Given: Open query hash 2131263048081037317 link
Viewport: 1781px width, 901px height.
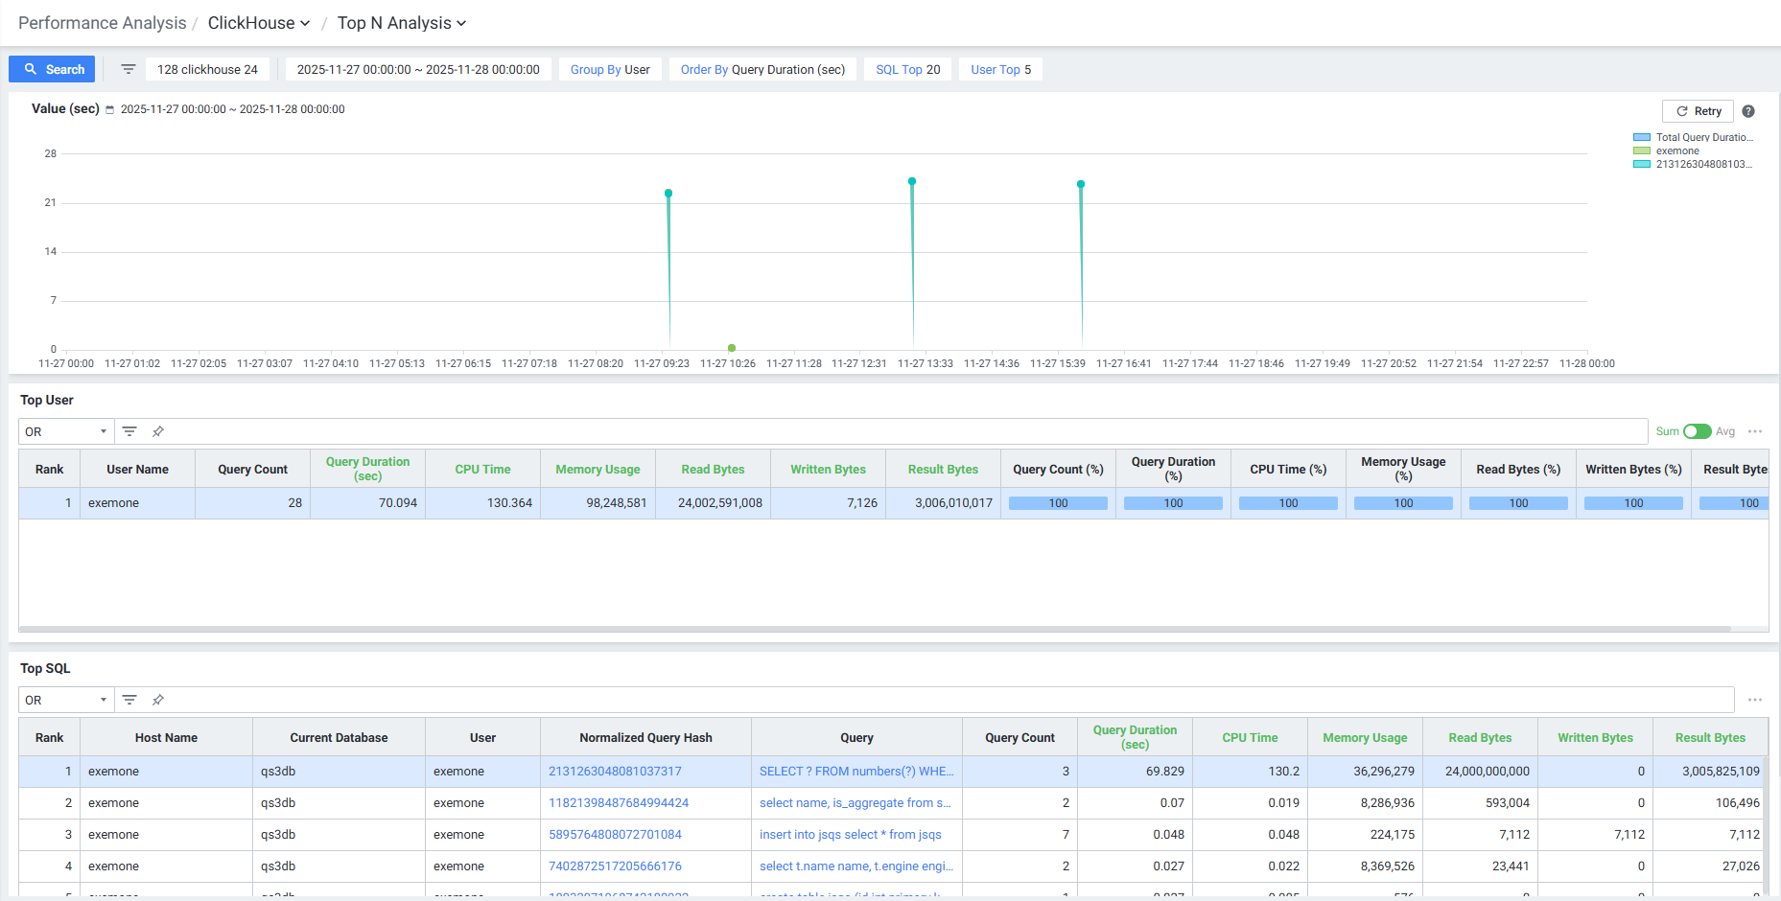Looking at the screenshot, I should pyautogui.click(x=615, y=772).
